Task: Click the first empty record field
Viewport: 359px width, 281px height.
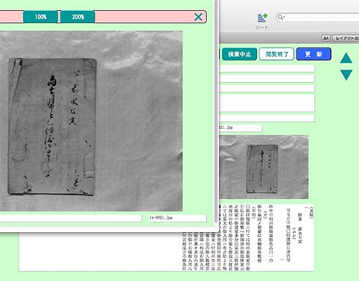Action: click(267, 69)
